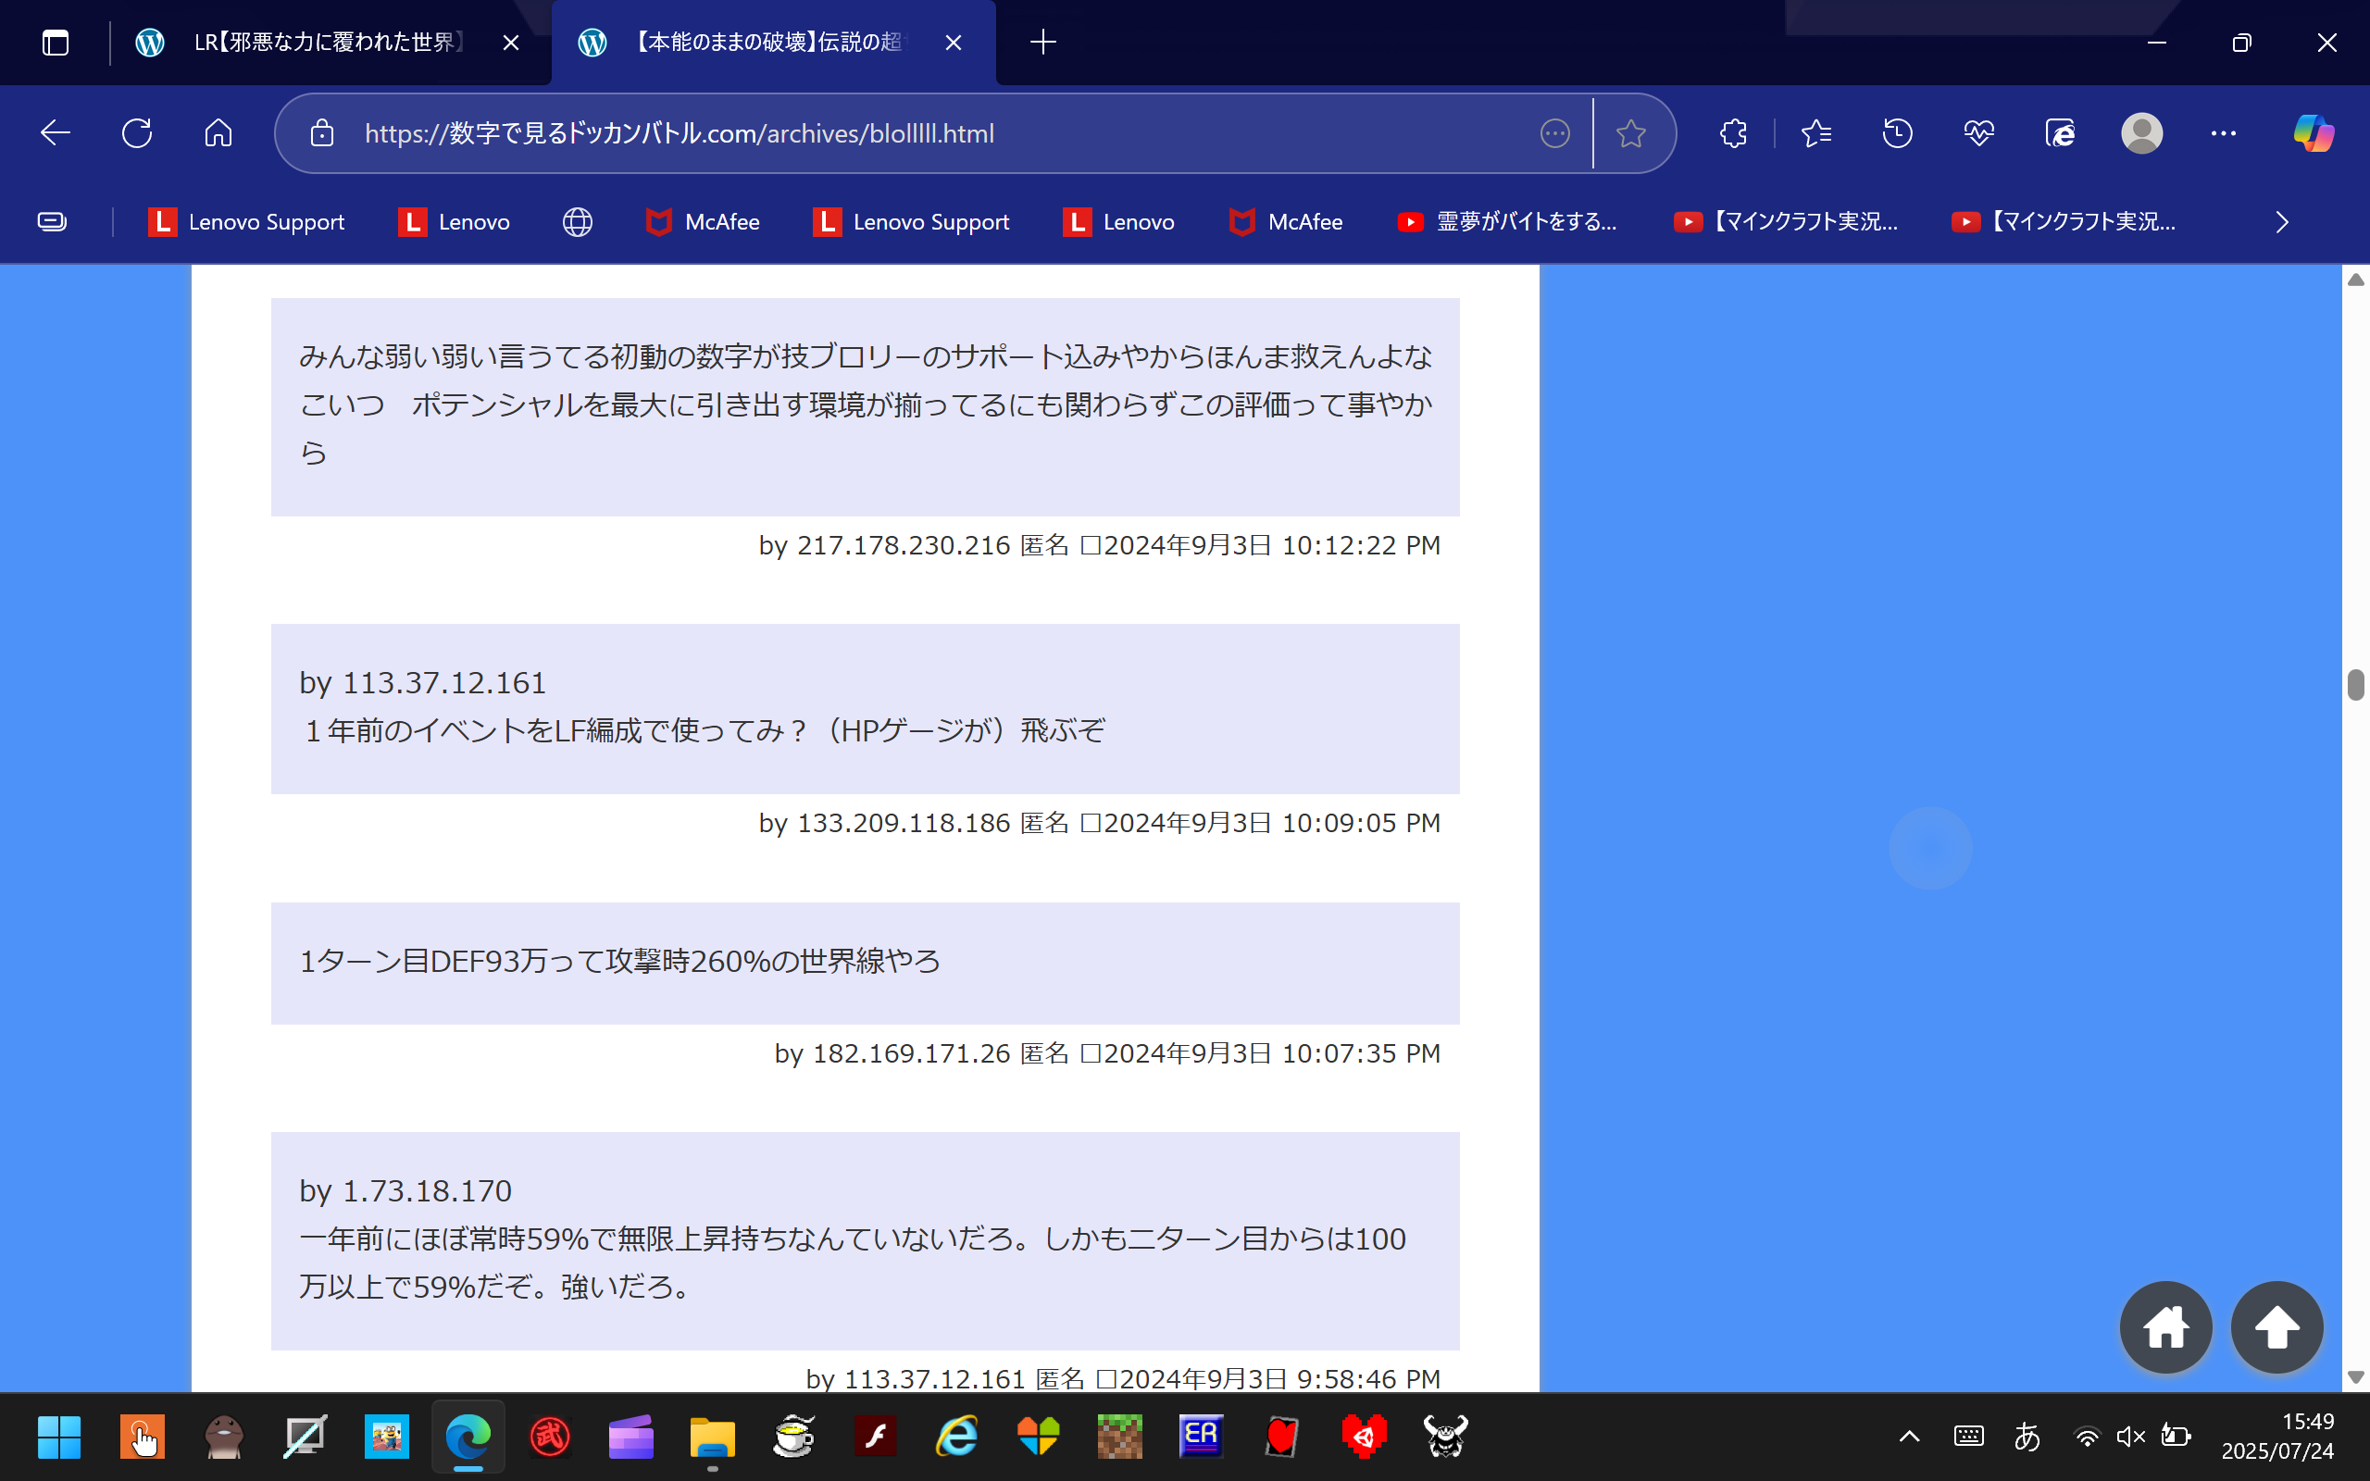This screenshot has height=1481, width=2370.
Task: Open the Windows Start menu
Action: (58, 1437)
